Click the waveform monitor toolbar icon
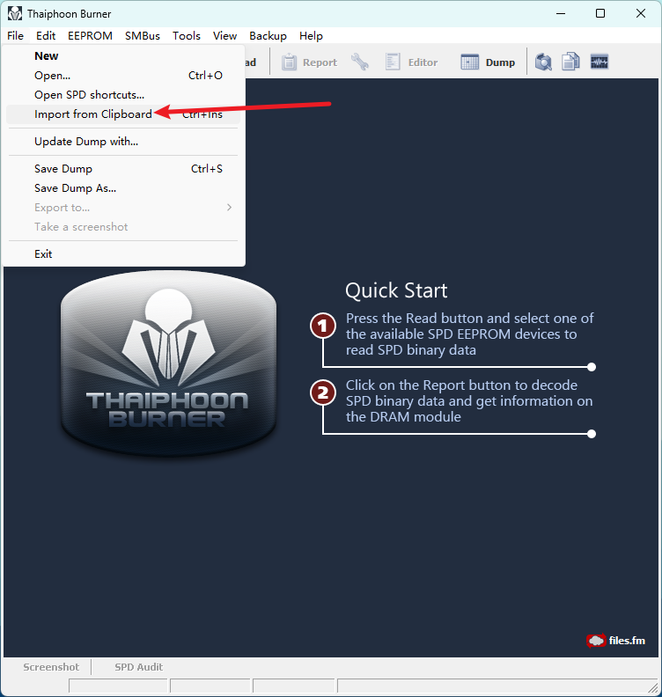The height and width of the screenshot is (697, 662). pos(599,62)
